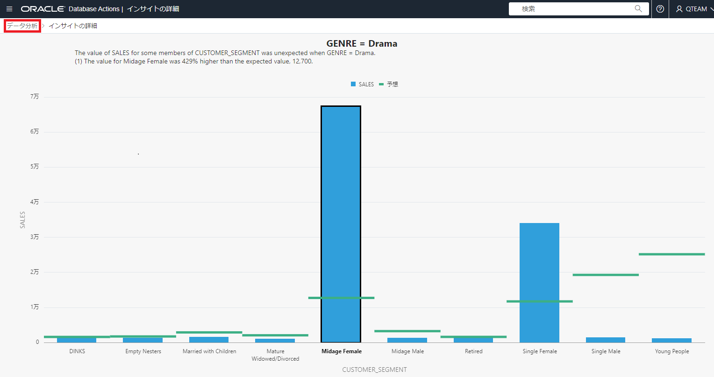Screen dimensions: 714x377
Task: Click the インサイトの詳細 breadcrumb item
Action: tap(73, 26)
